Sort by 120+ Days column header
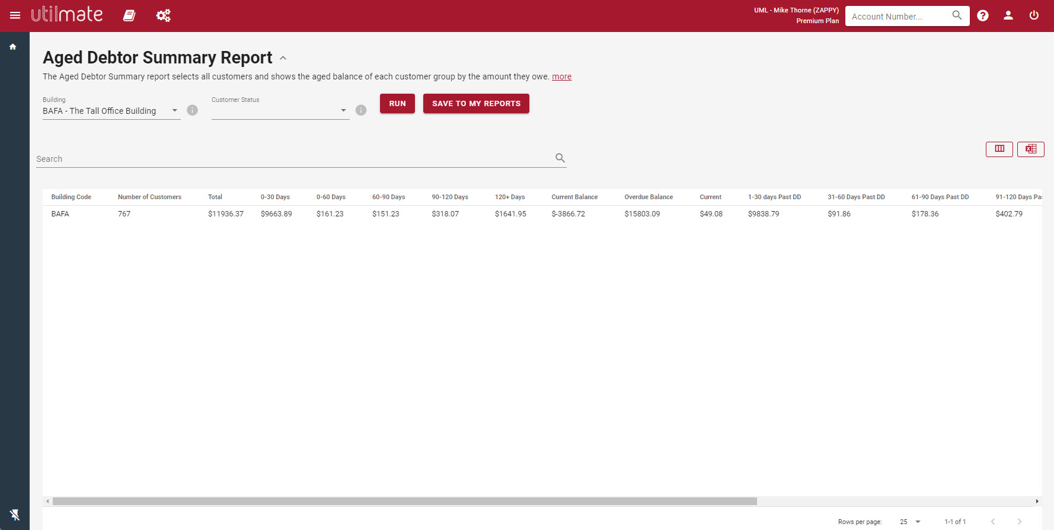The height and width of the screenshot is (530, 1054). (510, 197)
